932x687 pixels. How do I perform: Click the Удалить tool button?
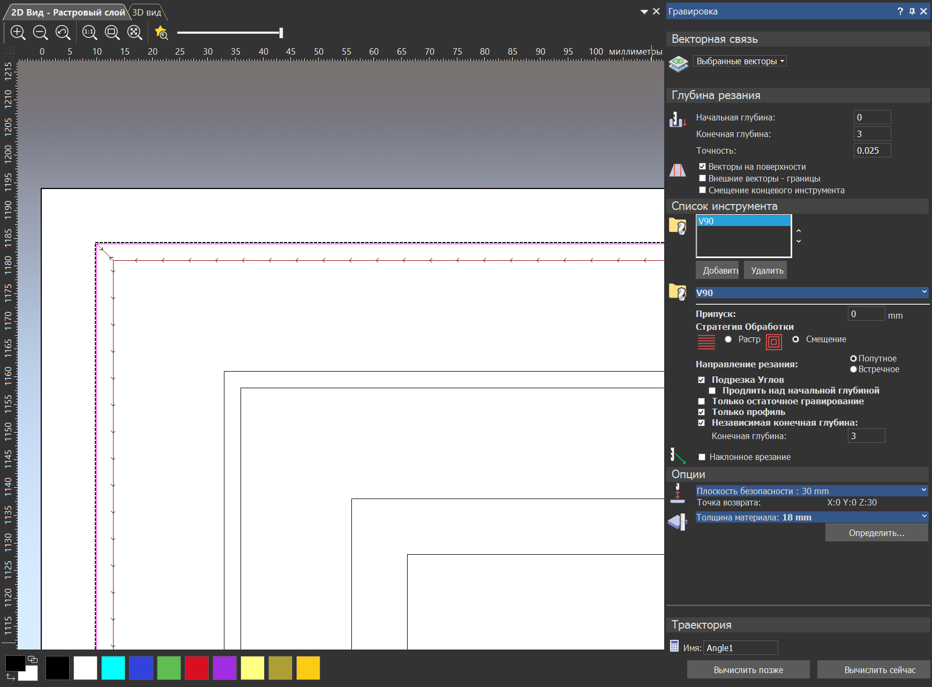pos(767,270)
